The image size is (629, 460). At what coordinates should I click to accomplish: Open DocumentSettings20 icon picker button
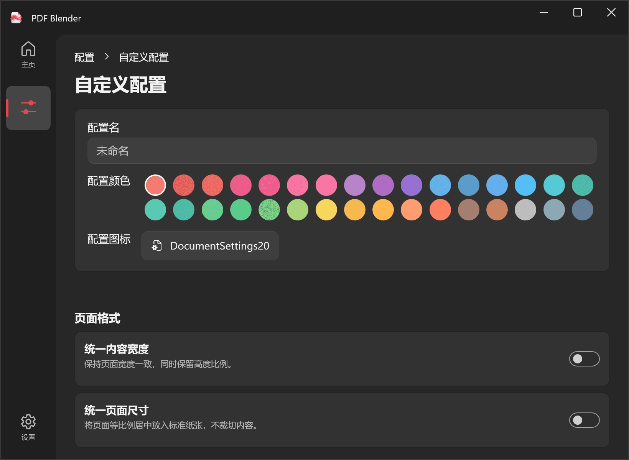pyautogui.click(x=210, y=246)
